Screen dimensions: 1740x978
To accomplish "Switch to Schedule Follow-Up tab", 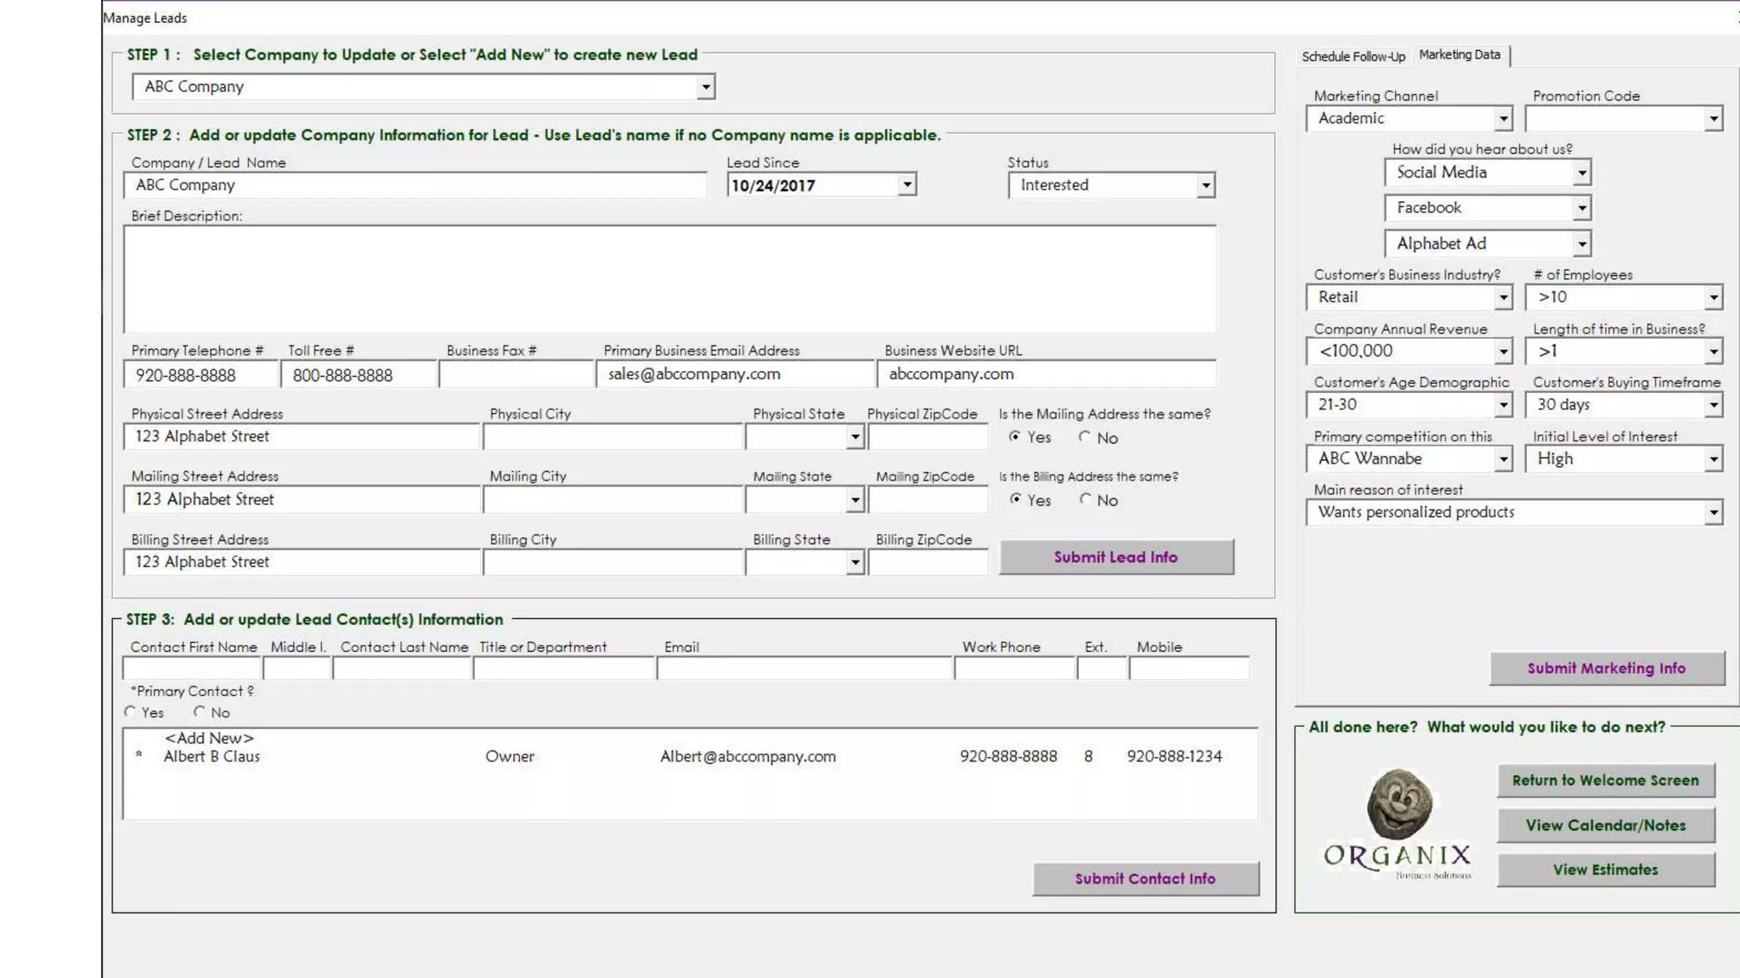I will (1353, 56).
